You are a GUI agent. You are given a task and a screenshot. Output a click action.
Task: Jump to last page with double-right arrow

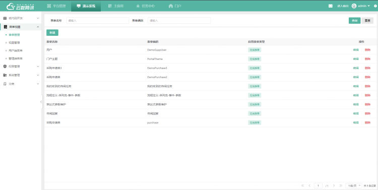pyautogui.click(x=341, y=185)
